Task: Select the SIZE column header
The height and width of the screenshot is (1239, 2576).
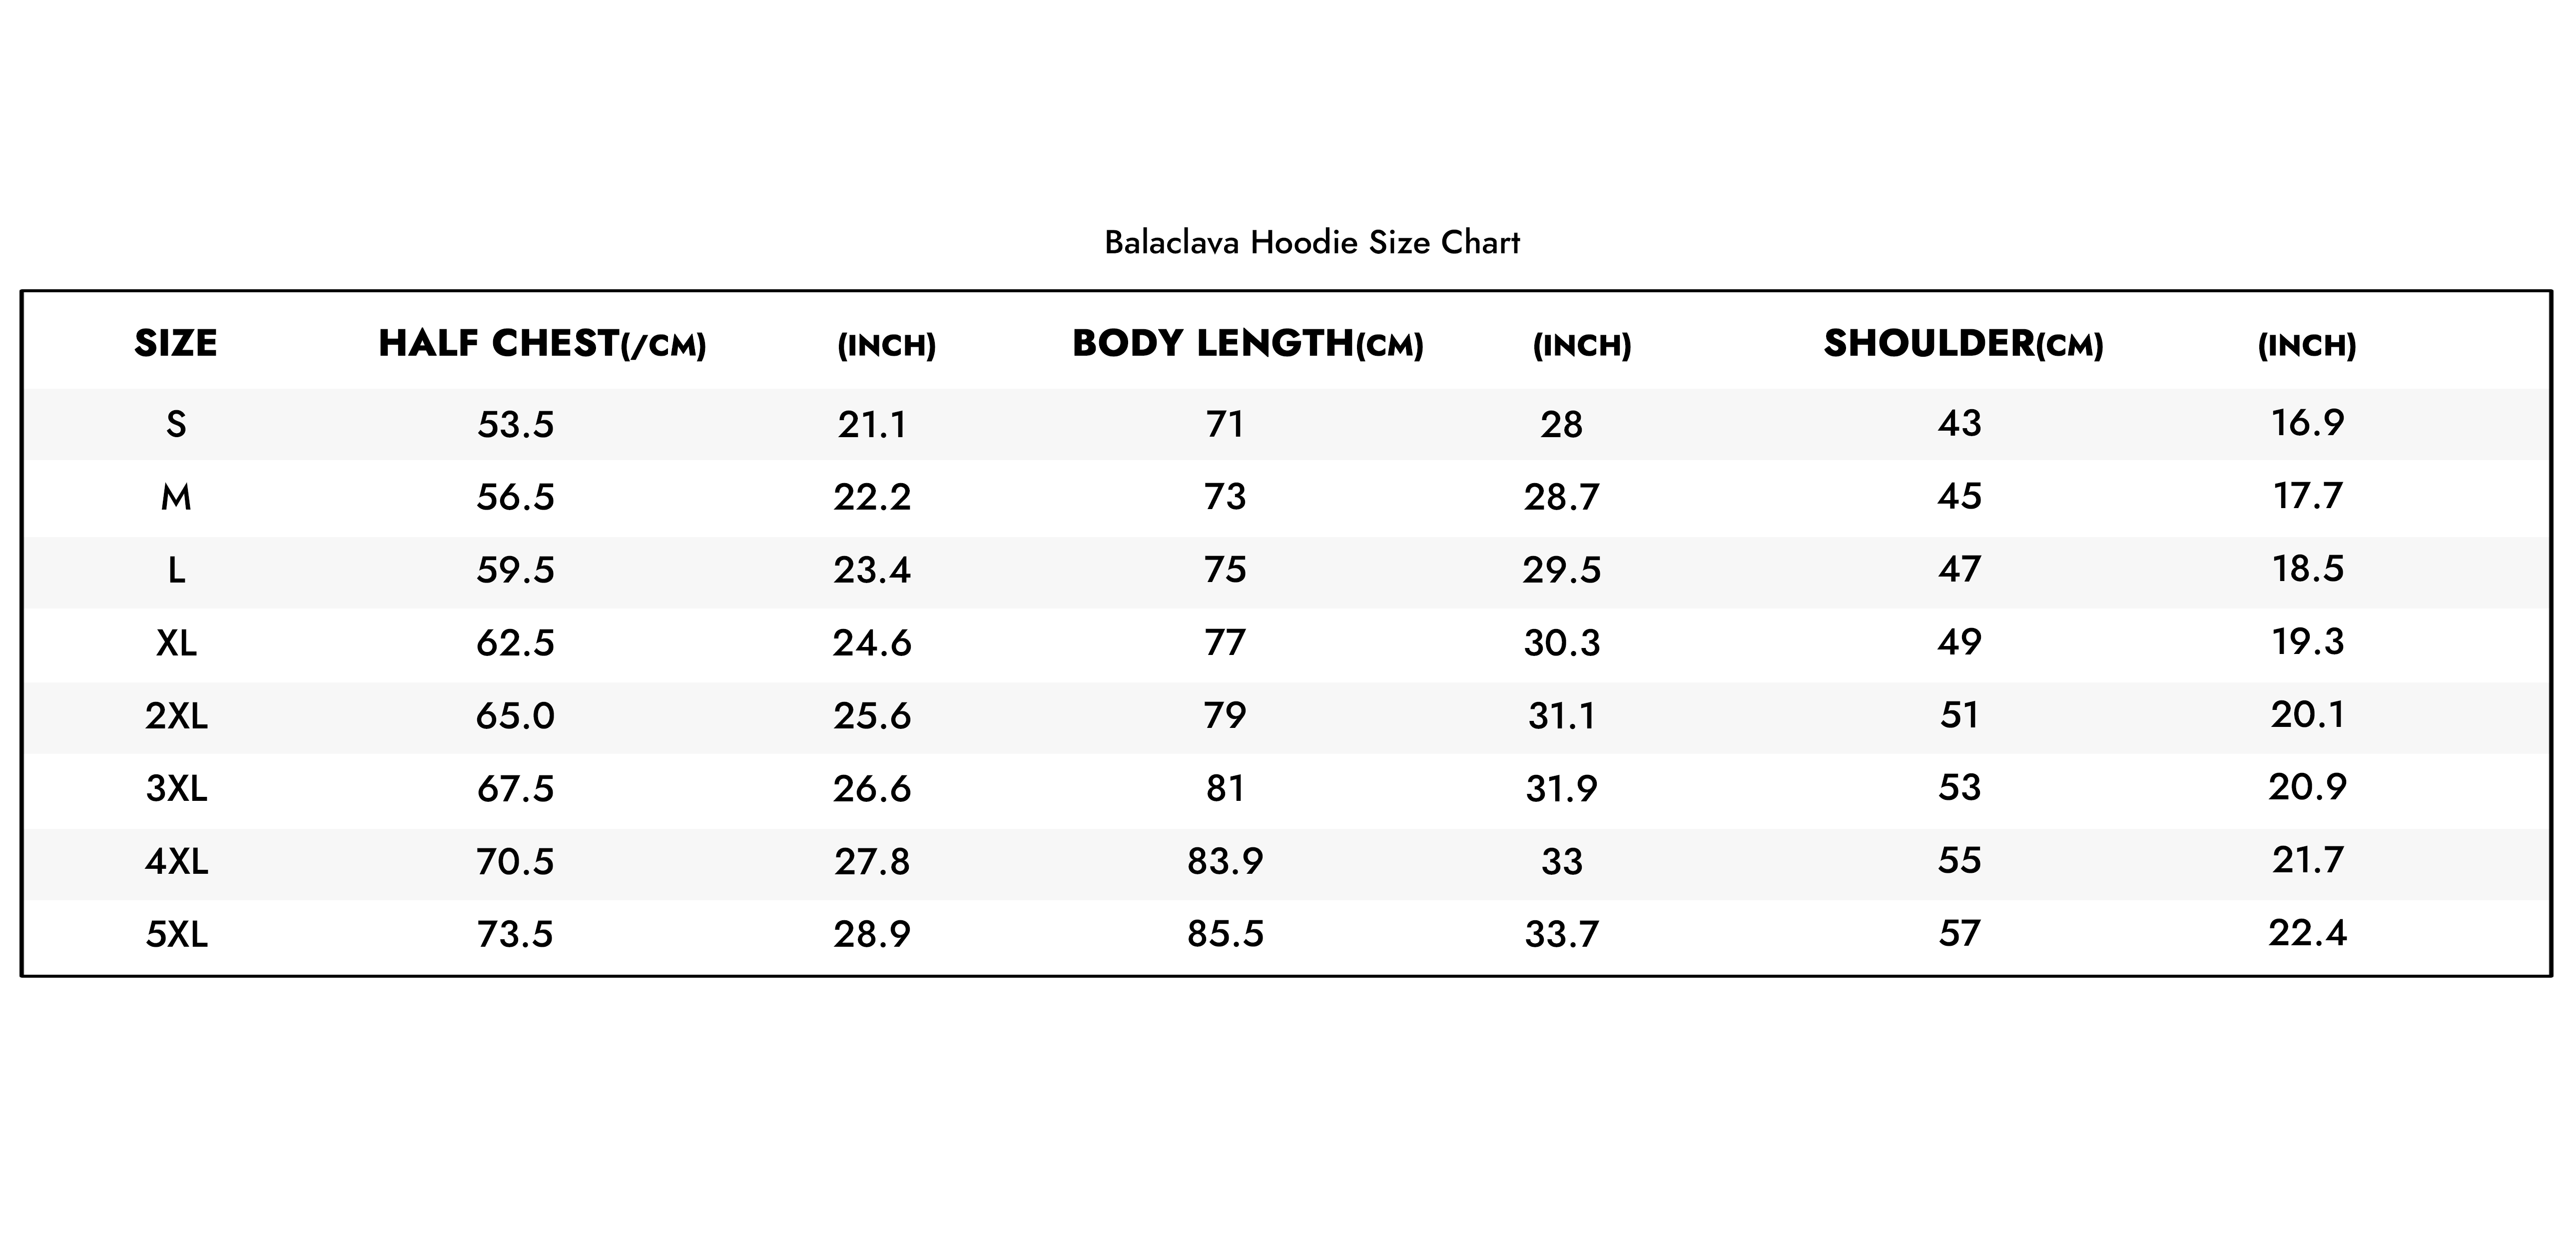Action: [x=176, y=343]
